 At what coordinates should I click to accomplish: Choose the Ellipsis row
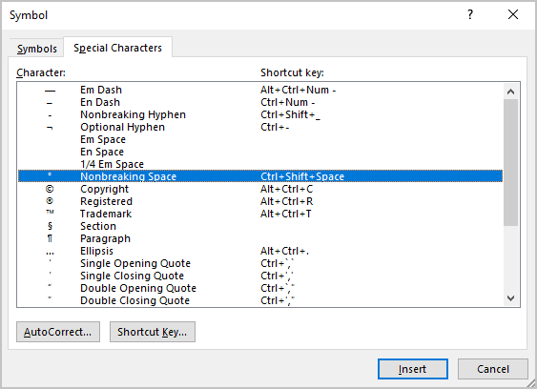(x=260, y=251)
